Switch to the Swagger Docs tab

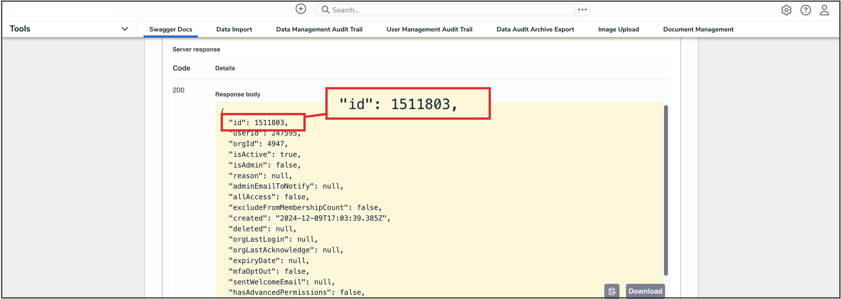coord(170,29)
